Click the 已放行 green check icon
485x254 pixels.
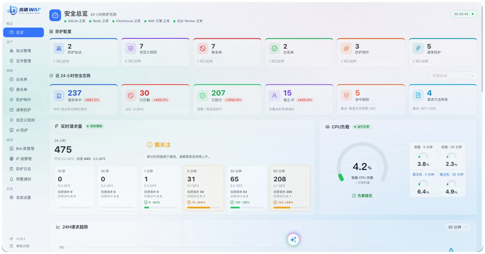coord(203,95)
